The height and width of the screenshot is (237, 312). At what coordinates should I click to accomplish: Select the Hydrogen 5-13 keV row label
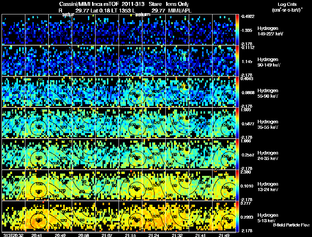click(x=268, y=218)
